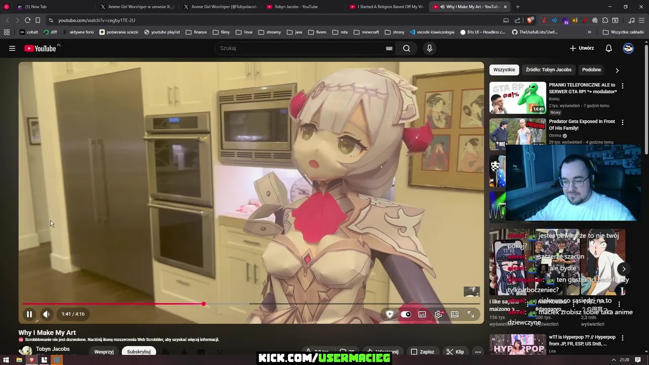Open the on-screen keyboard icon in search box
649x365 pixels.
click(389, 48)
